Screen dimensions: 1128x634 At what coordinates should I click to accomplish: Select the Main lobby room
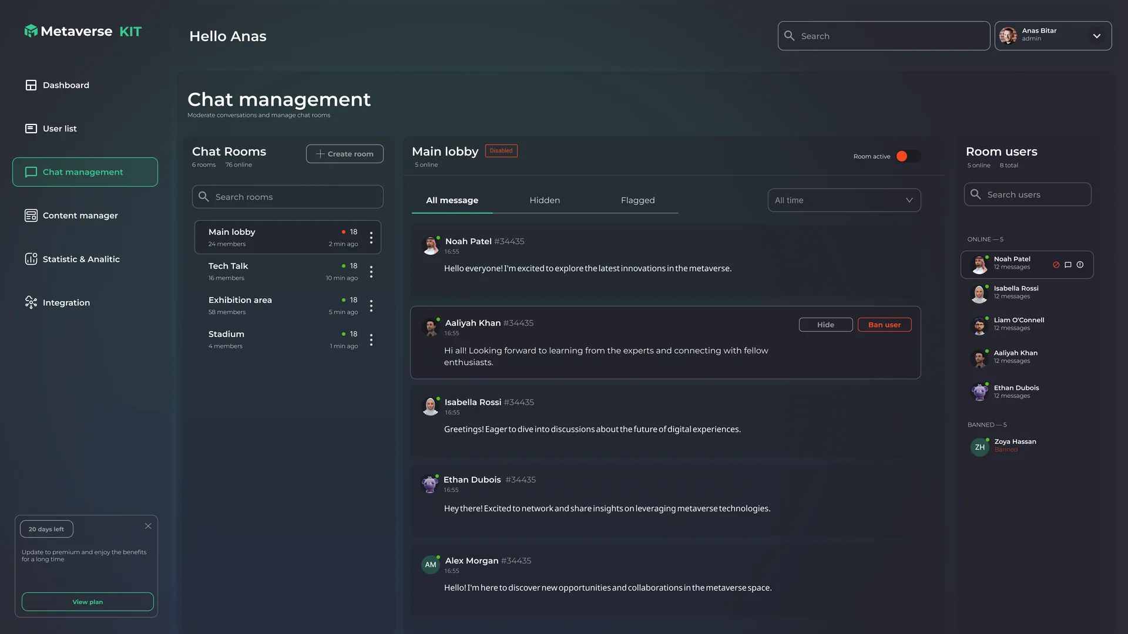[288, 237]
